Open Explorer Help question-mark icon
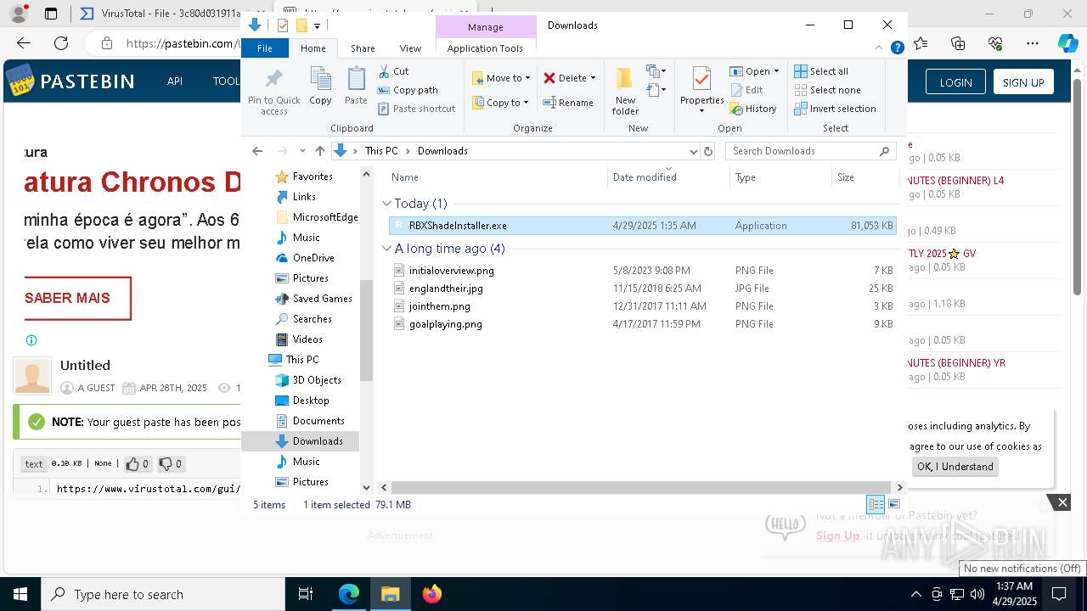This screenshot has width=1087, height=611. (x=897, y=48)
